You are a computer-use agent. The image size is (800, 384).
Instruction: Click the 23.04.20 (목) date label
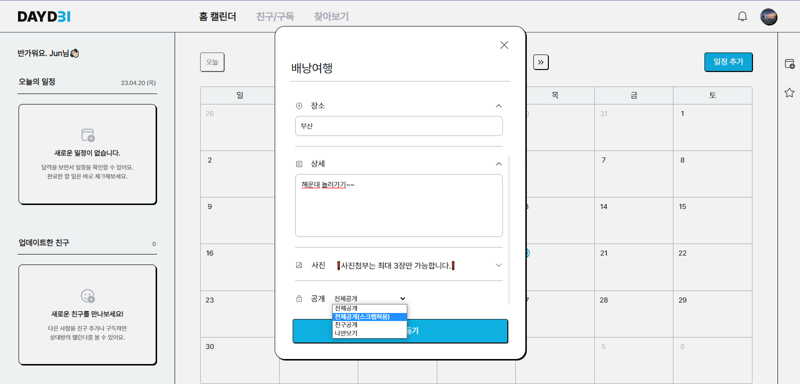[x=138, y=83]
